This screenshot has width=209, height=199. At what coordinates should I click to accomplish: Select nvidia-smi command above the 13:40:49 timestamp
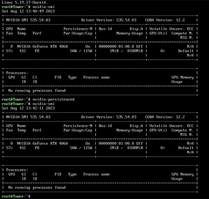click(x=44, y=7)
